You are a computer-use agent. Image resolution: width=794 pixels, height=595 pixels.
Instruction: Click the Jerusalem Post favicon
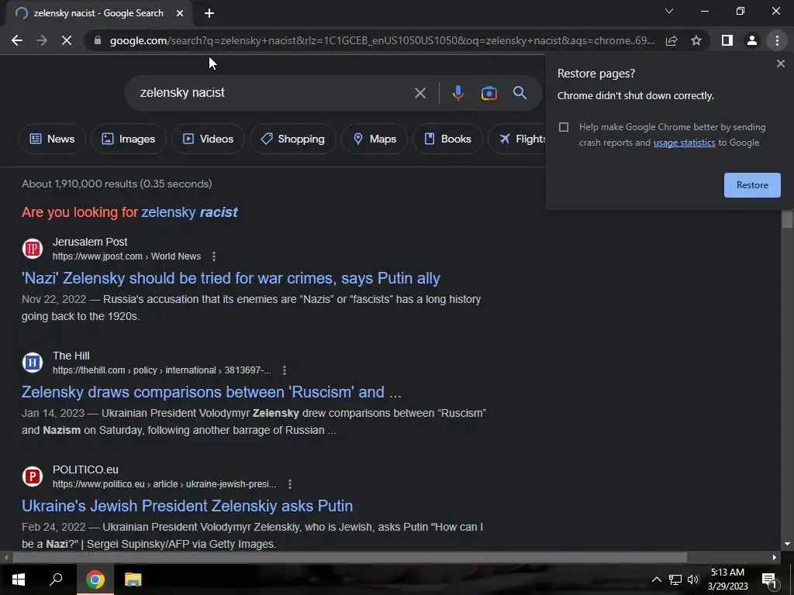33,249
